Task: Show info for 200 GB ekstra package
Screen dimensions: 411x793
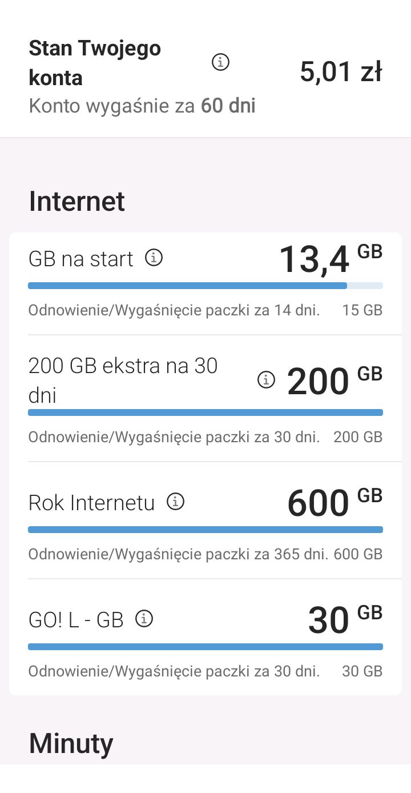Action: 266,379
